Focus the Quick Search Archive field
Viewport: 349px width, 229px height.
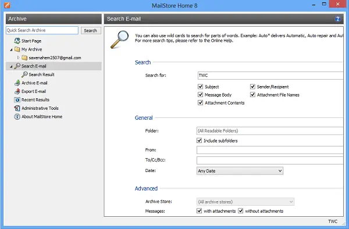tap(42, 30)
